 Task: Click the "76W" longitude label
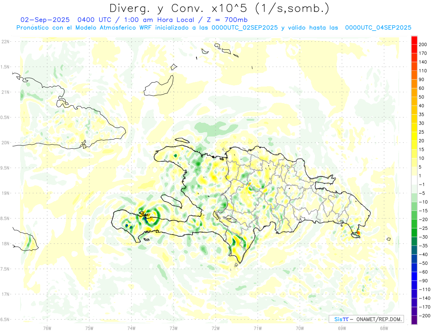(x=47, y=328)
